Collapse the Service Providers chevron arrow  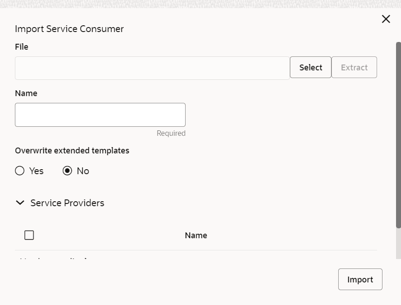20,203
